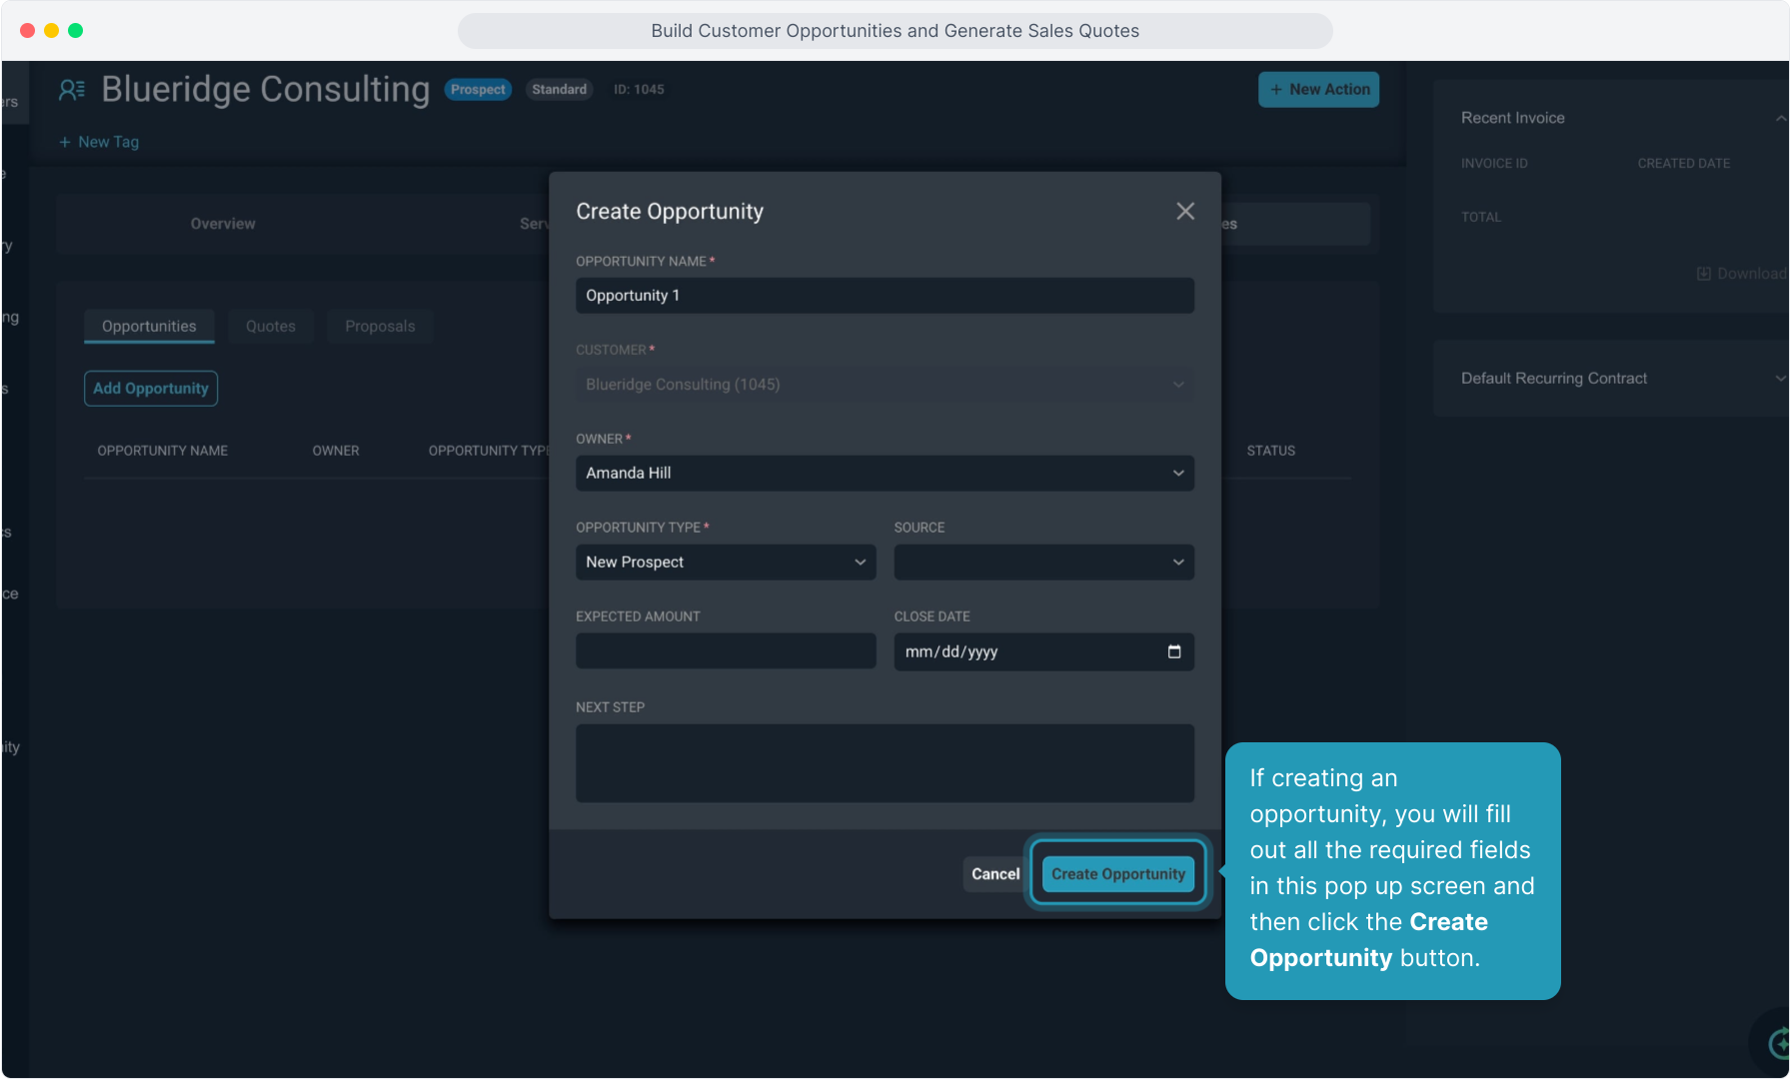Click the green macOS fullscreen button
This screenshot has height=1079, width=1791.
point(75,31)
